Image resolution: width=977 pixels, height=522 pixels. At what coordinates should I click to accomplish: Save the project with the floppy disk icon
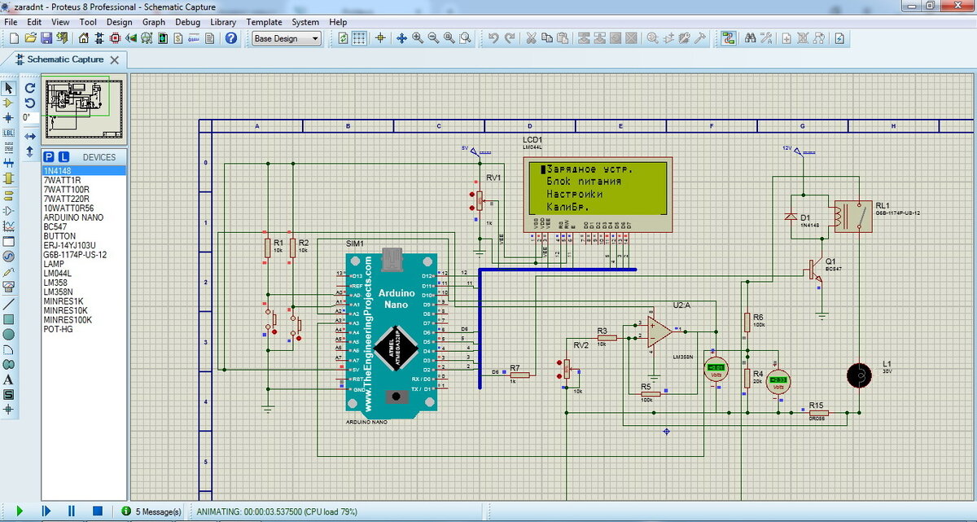tap(46, 38)
